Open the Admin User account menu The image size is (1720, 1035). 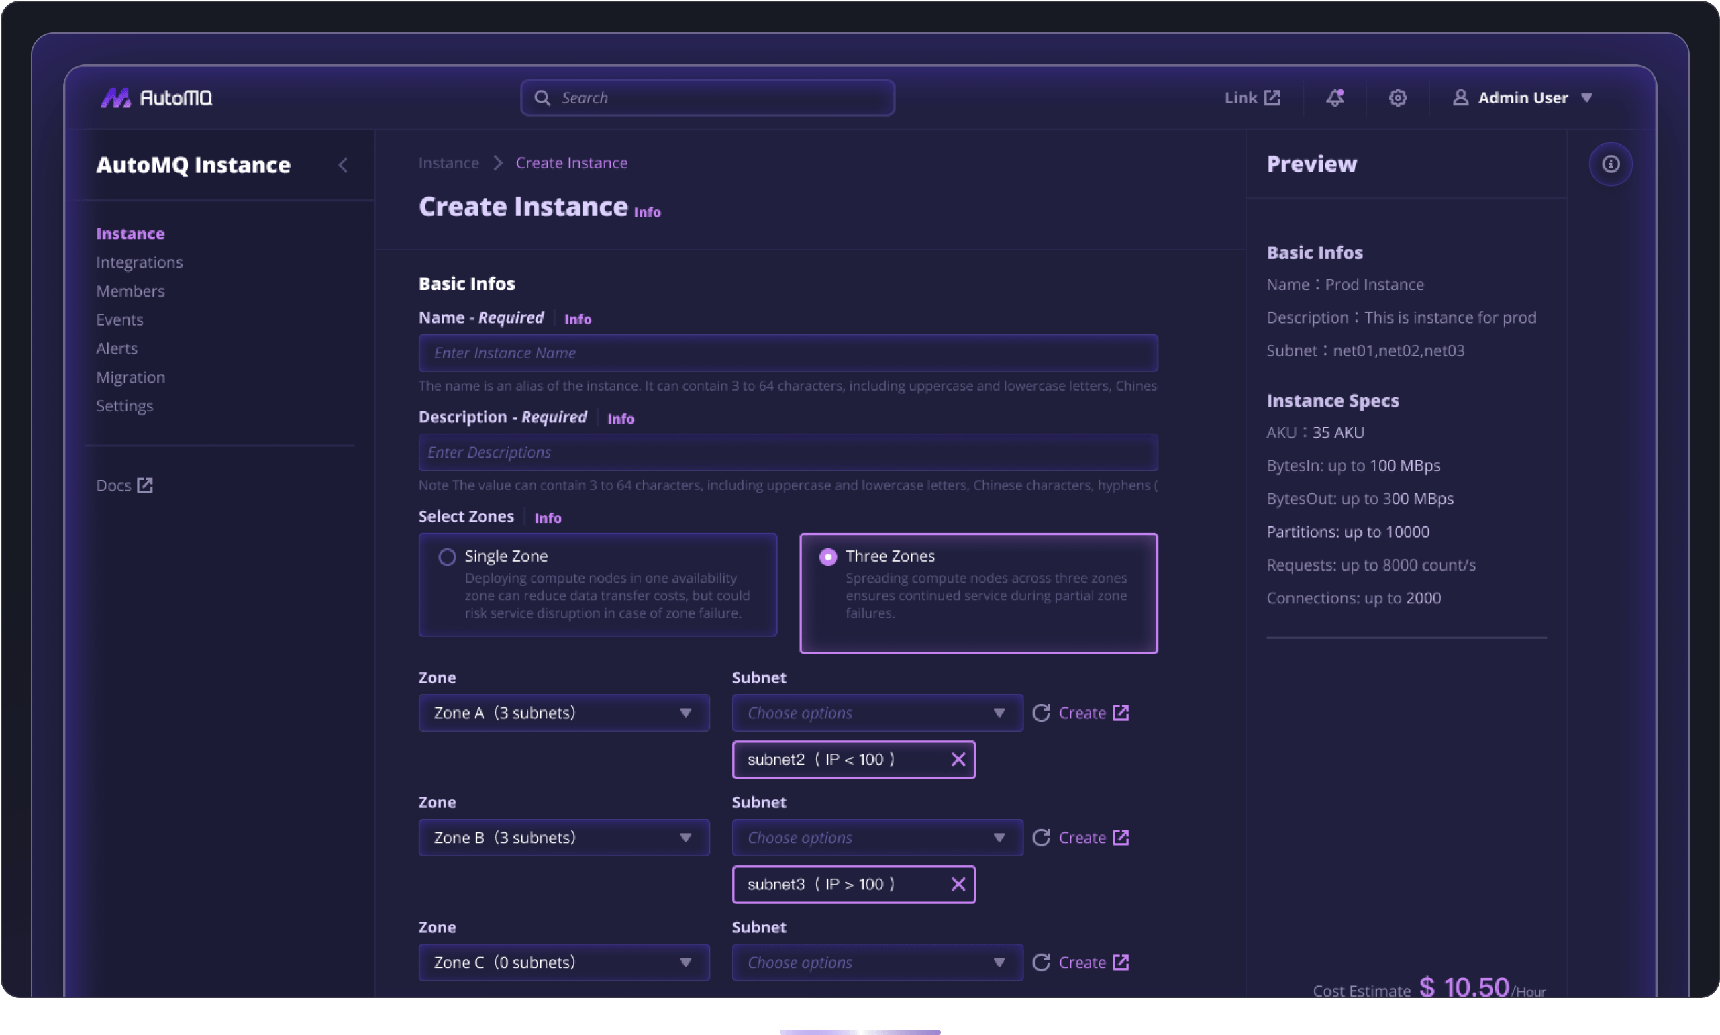click(x=1522, y=97)
